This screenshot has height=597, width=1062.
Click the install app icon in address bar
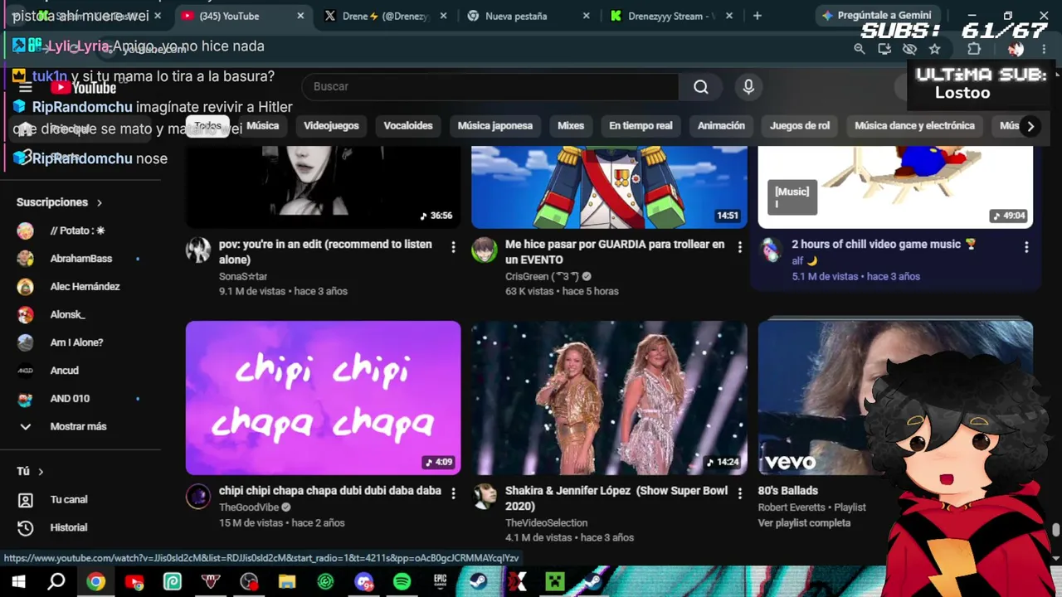click(884, 49)
